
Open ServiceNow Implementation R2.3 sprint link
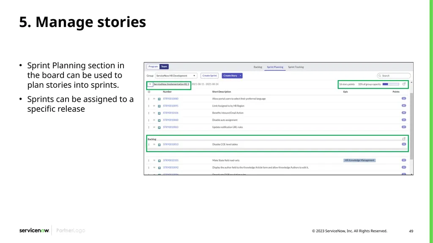172,84
